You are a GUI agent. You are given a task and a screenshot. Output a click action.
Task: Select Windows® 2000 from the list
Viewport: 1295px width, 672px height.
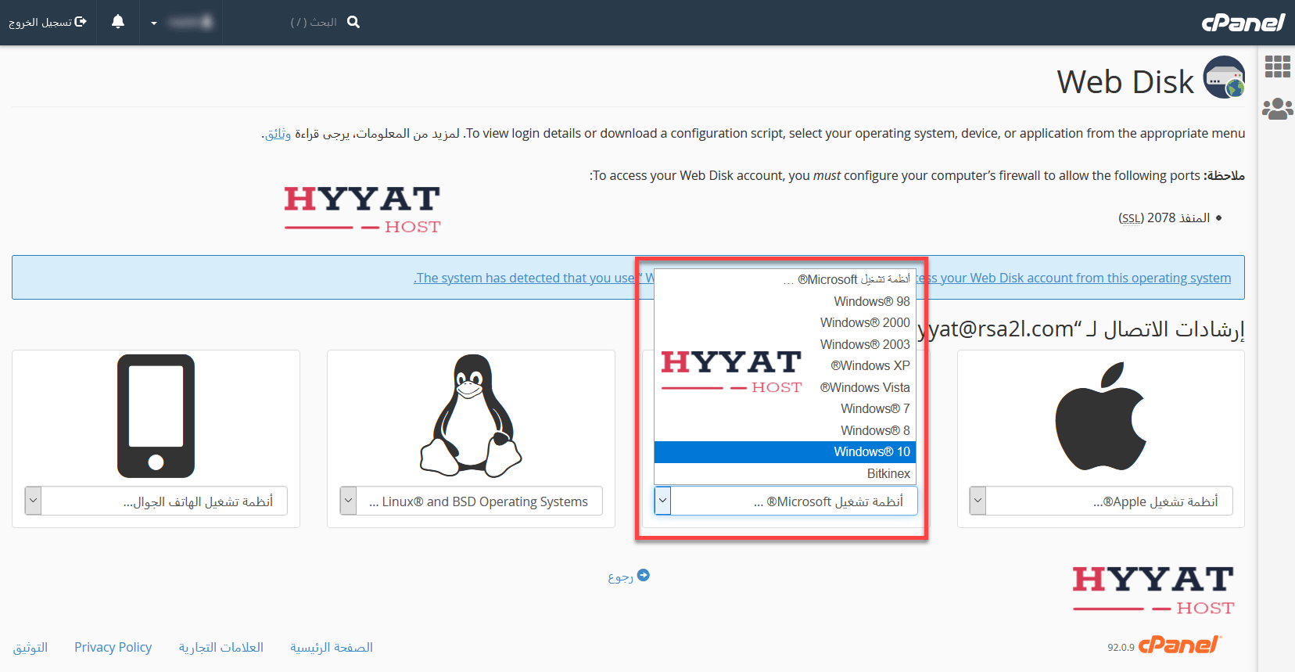[784, 322]
